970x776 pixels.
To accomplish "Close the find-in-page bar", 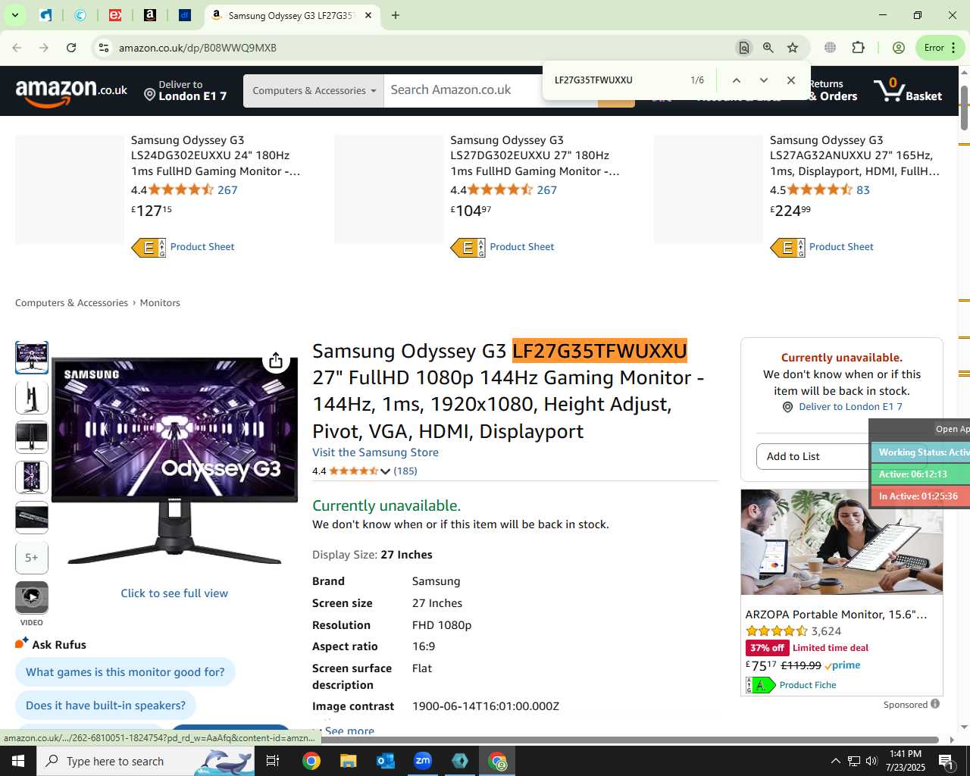I will [x=791, y=80].
